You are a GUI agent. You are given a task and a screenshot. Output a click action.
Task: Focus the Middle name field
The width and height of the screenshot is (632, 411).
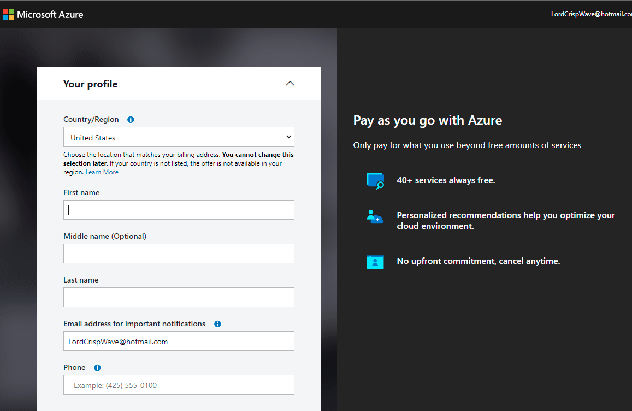[x=179, y=254]
